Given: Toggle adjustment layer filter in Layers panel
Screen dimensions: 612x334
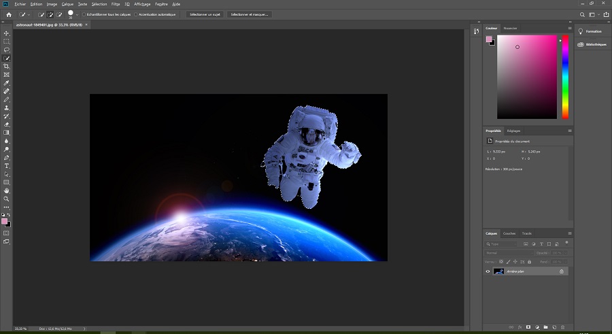Looking at the screenshot, I should coord(534,244).
